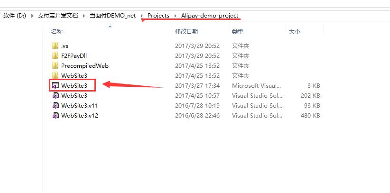Viewport: 390px width, 193px height.
Task: Select the WebSite3 folder icon
Action: click(x=55, y=75)
